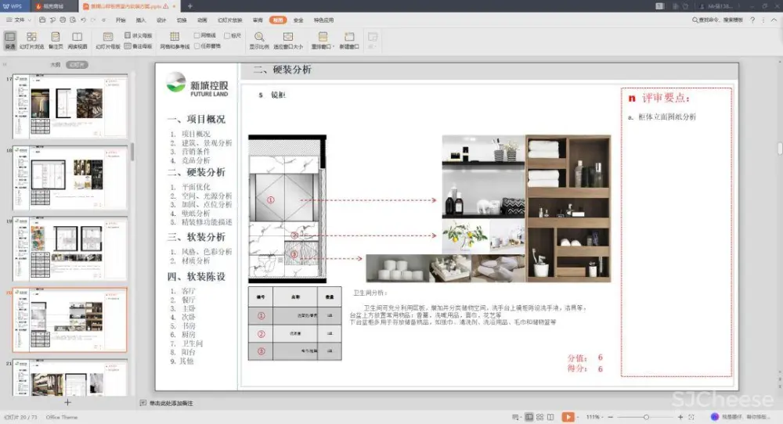Enable the gridlines checkbox (网格线)

point(197,35)
